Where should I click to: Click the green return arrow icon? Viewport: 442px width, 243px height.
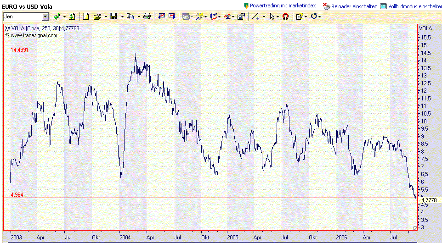pos(57,17)
